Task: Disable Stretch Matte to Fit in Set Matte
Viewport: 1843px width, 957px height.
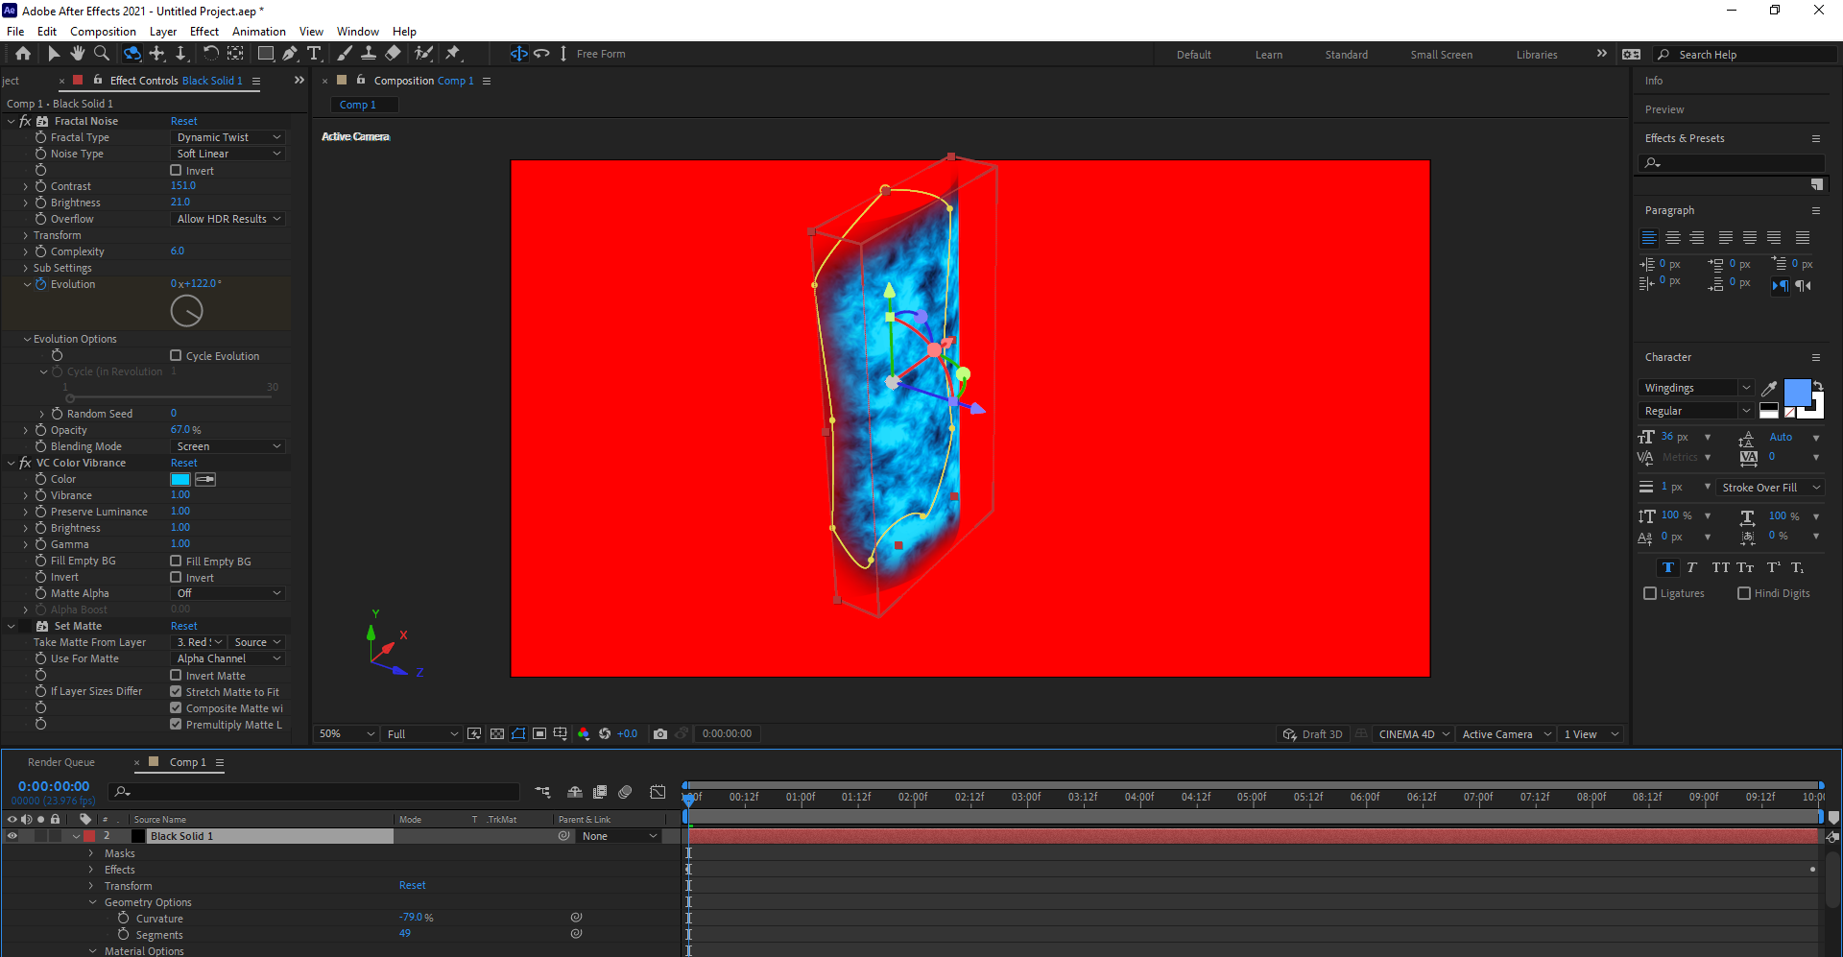Action: click(176, 691)
